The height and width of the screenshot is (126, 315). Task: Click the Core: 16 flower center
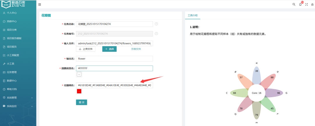pyautogui.click(x=257, y=93)
